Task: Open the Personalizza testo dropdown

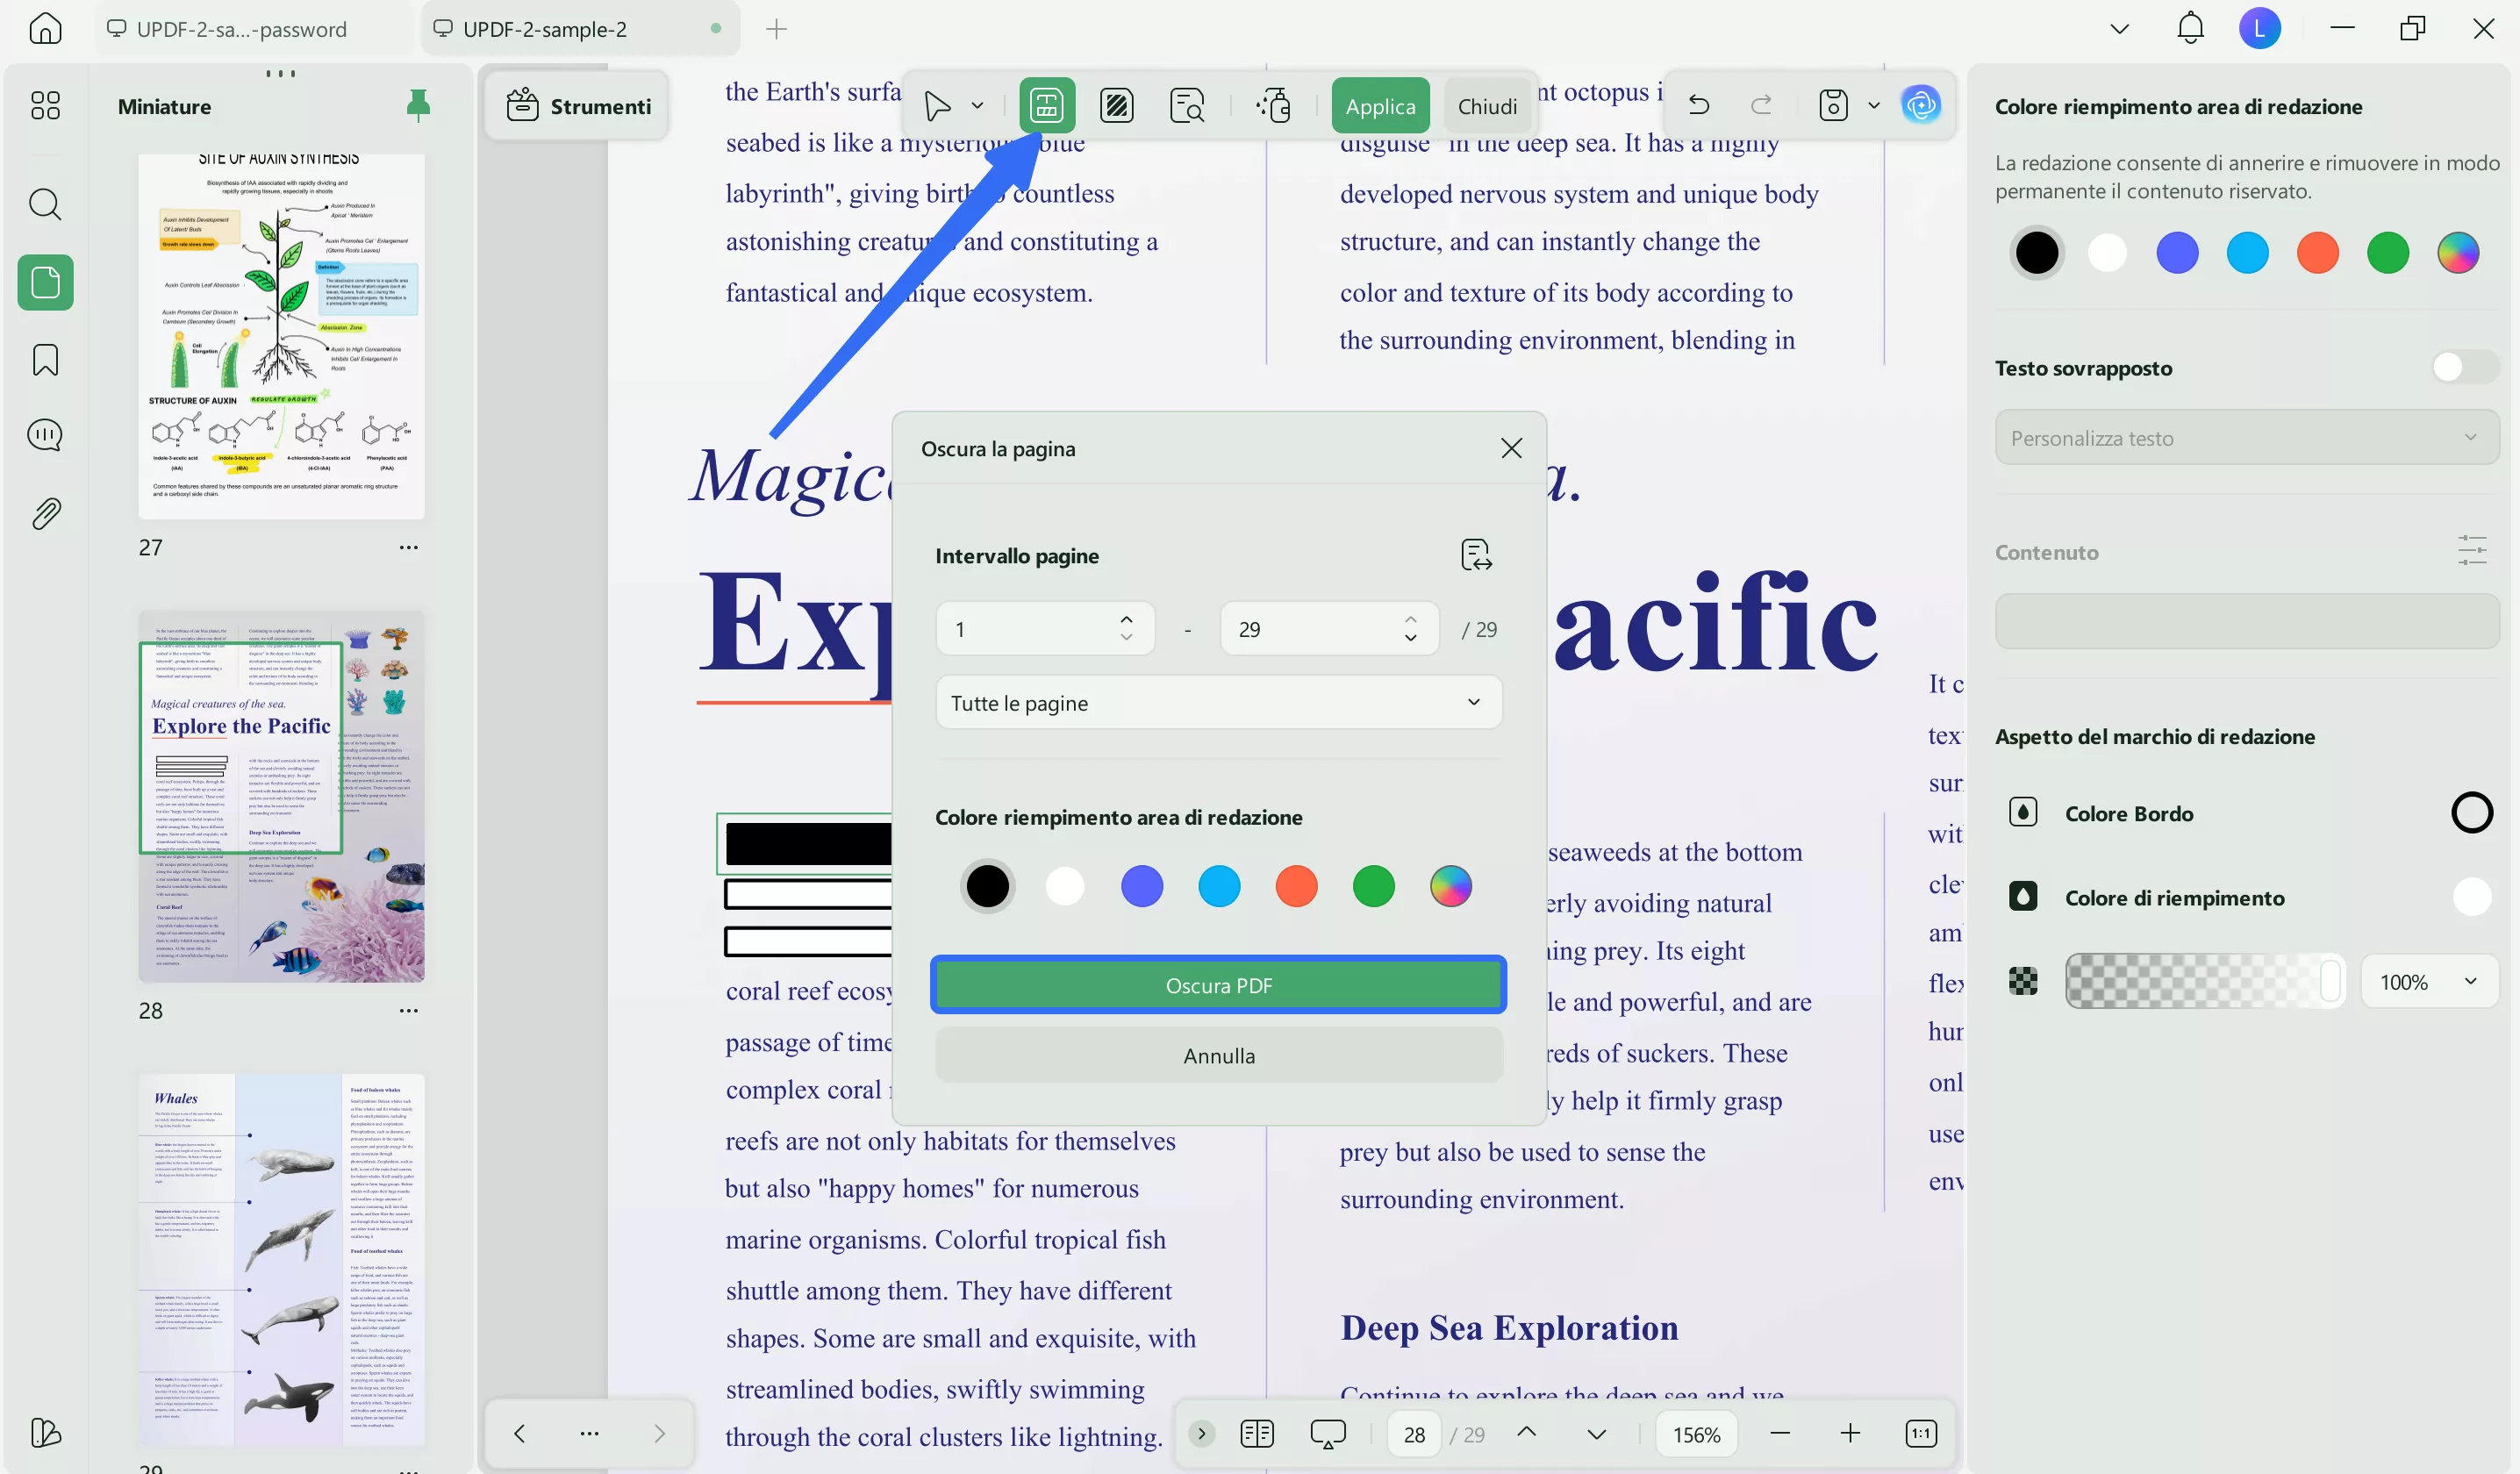Action: pyautogui.click(x=2245, y=438)
